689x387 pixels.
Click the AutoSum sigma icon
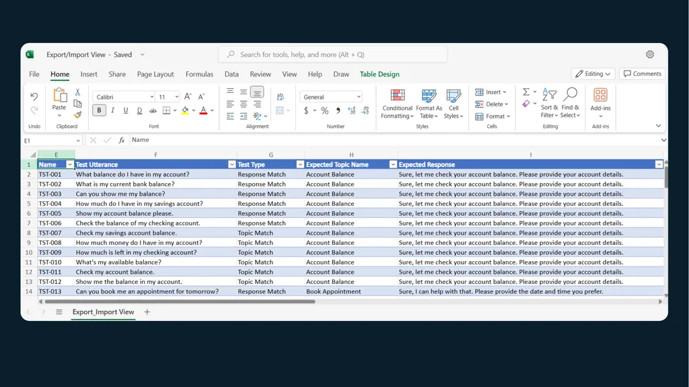click(526, 92)
